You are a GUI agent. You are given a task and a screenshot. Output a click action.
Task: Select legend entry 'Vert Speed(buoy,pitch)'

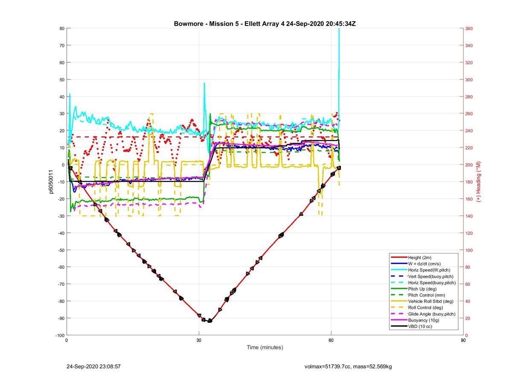pos(431,276)
